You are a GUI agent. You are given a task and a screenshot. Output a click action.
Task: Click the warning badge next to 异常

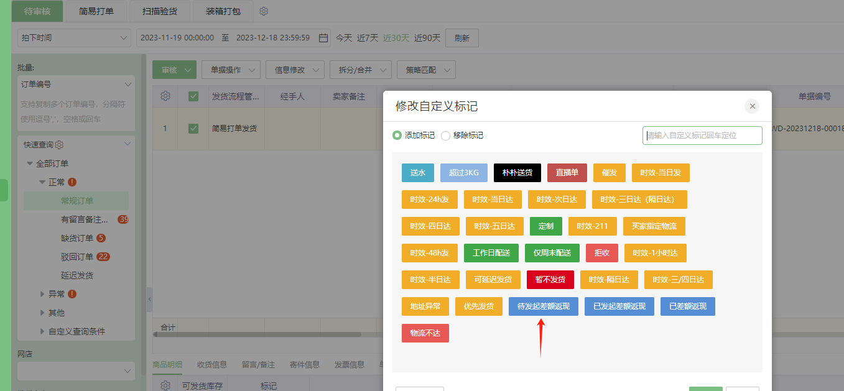(72, 294)
